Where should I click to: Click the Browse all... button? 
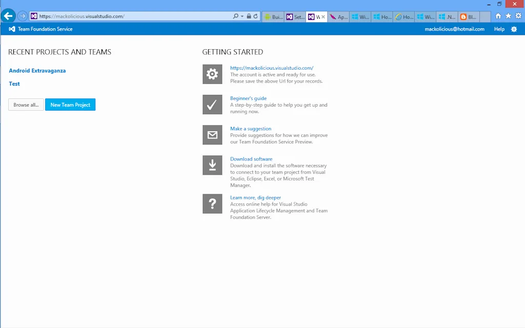26,105
